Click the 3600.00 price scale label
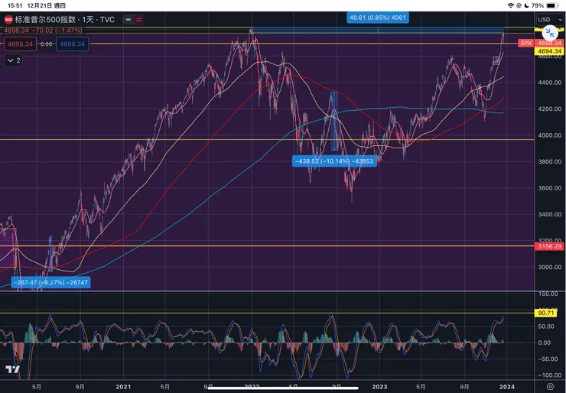This screenshot has height=393, width=566. [x=549, y=188]
